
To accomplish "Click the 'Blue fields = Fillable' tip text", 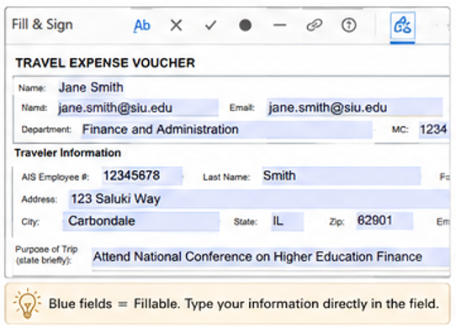I will (x=244, y=304).
